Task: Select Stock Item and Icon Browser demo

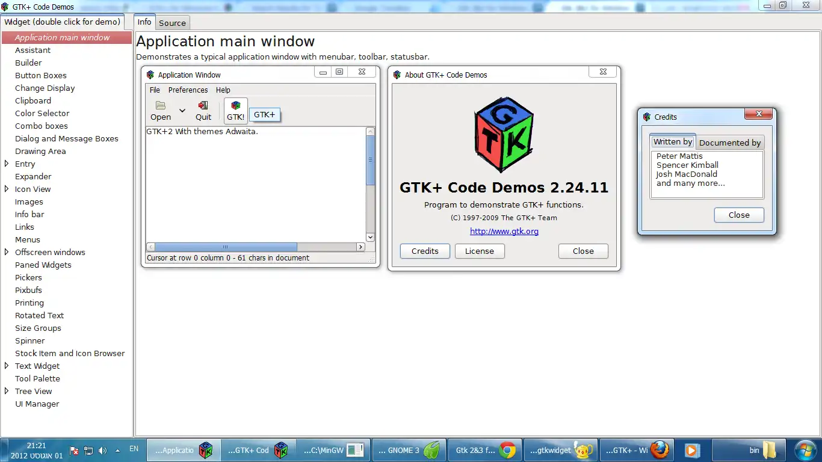Action: [x=67, y=353]
